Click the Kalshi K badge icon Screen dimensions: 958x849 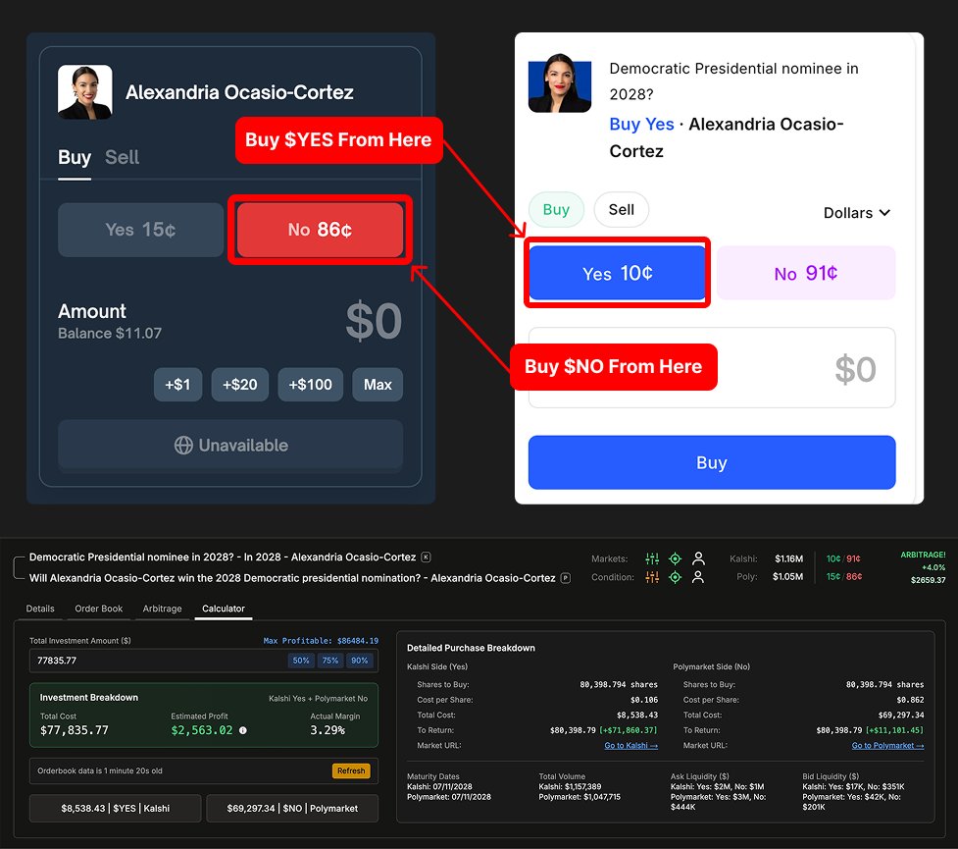[426, 557]
